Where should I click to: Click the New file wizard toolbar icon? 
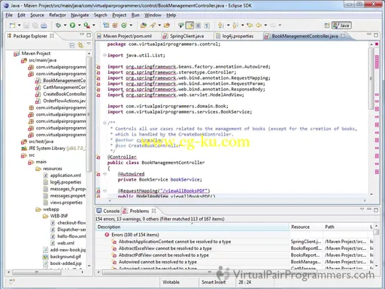(12, 25)
